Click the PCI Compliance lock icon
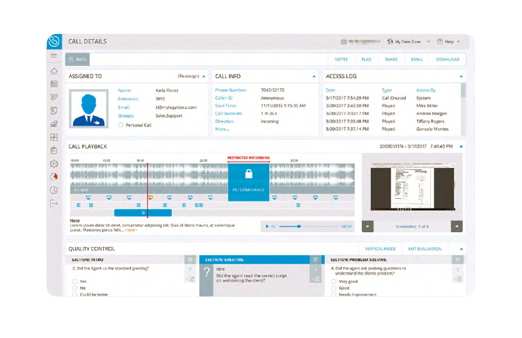Screen dimensions: 522x338 coord(249,174)
